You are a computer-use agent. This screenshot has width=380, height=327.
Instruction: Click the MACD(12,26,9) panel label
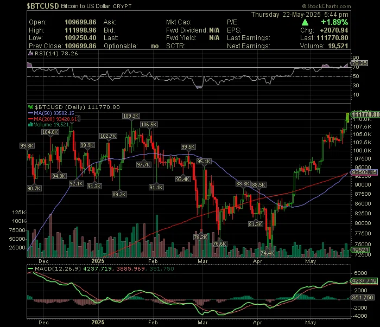point(58,268)
